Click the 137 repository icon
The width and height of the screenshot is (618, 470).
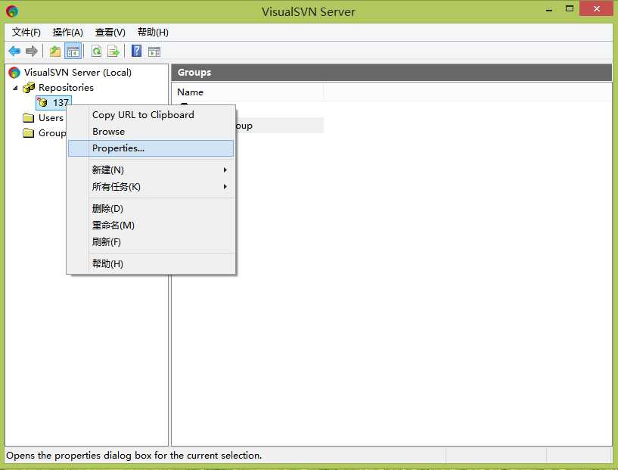click(42, 102)
